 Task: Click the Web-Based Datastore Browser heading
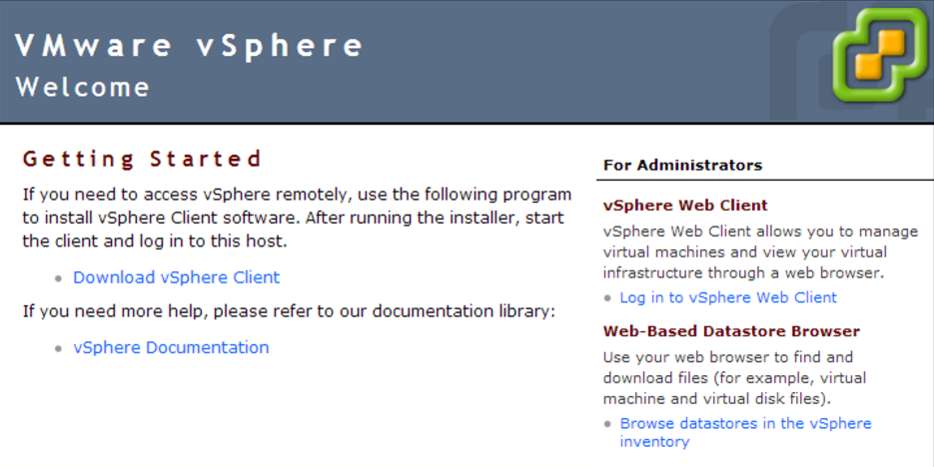(731, 331)
